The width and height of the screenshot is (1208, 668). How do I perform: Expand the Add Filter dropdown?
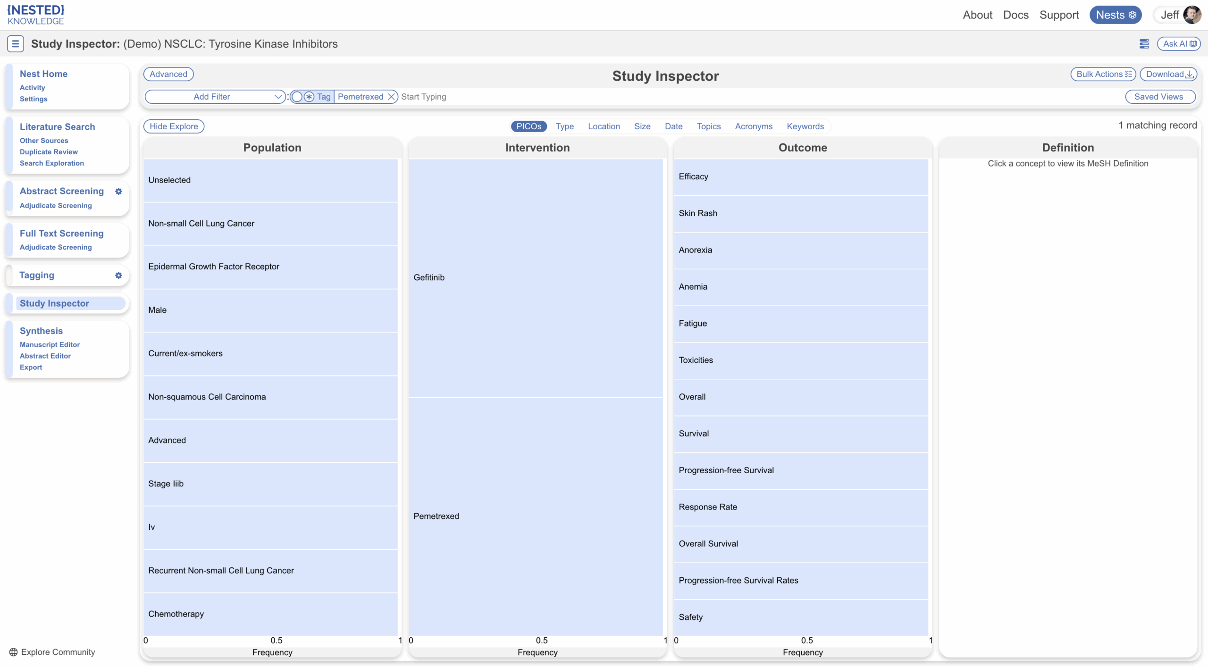click(x=215, y=97)
